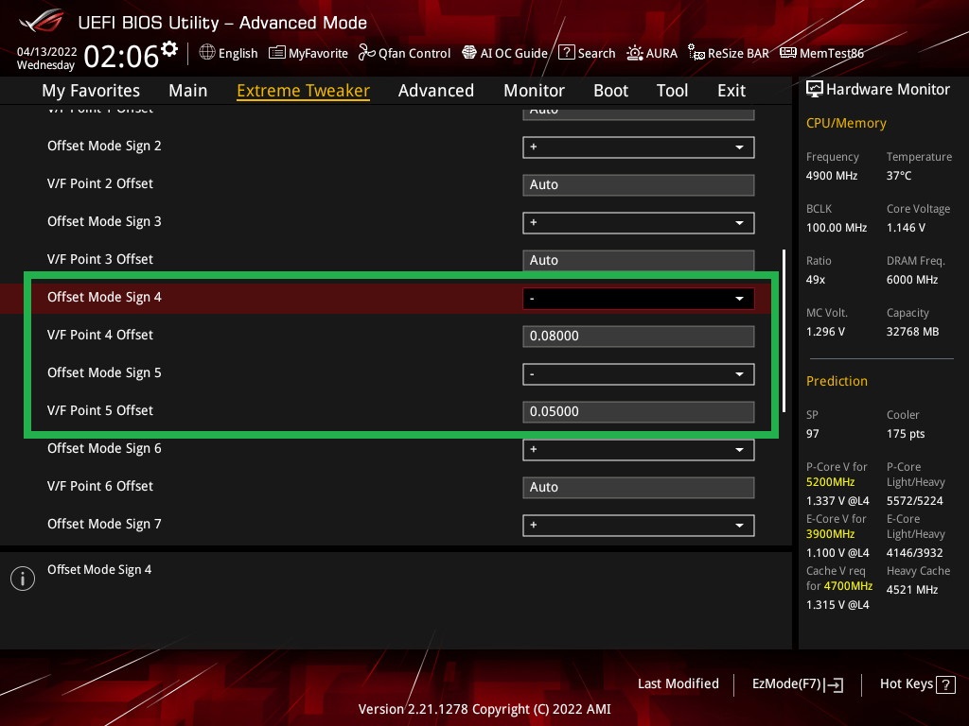The height and width of the screenshot is (726, 969).
Task: Click the 1.146 V core voltage value
Action: point(906,227)
